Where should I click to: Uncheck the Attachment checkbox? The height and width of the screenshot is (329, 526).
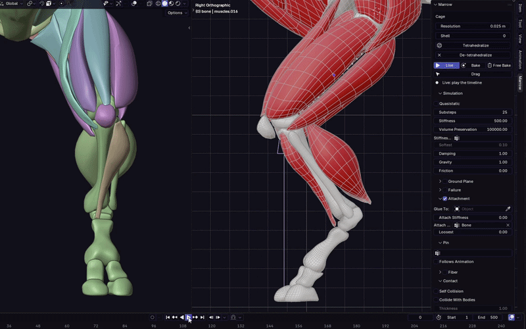pyautogui.click(x=445, y=199)
